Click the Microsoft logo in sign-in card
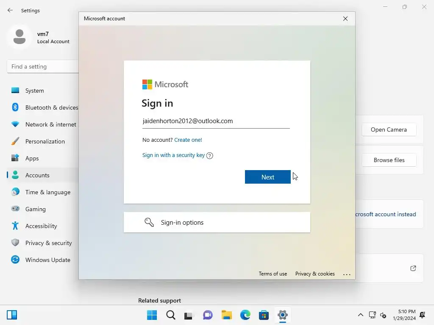 click(165, 84)
